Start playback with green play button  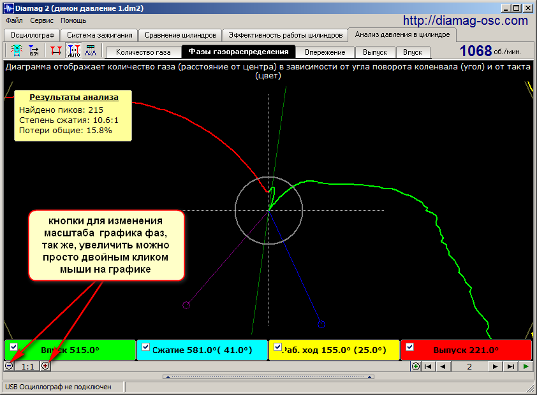[526, 366]
